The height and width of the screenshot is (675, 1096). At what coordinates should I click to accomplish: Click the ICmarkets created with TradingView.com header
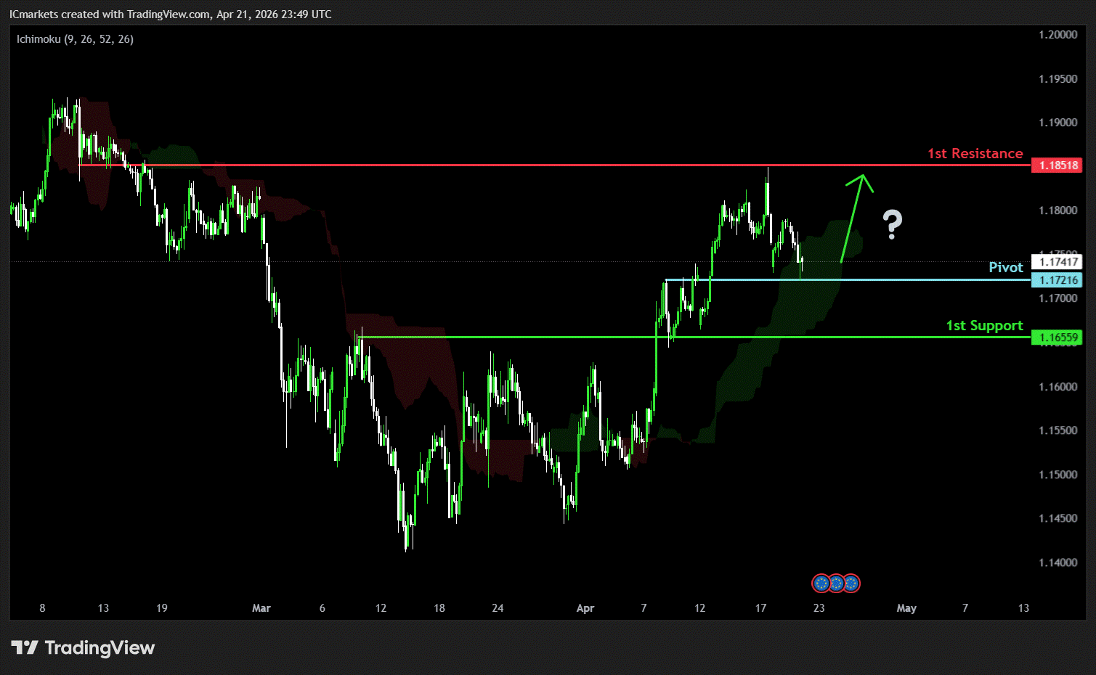click(171, 15)
